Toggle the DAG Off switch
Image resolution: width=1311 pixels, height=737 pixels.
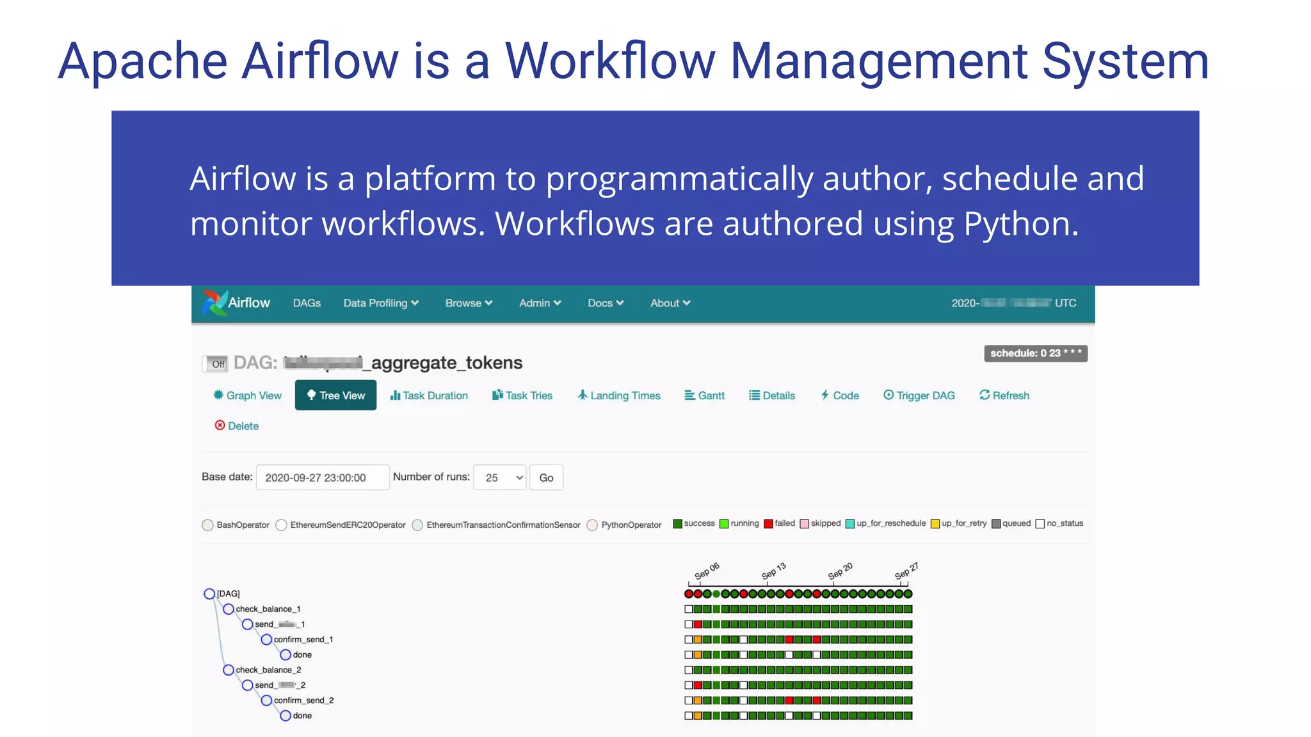click(x=216, y=364)
